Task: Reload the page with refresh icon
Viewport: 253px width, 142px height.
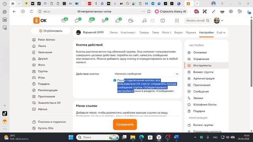Action: pos(32,11)
